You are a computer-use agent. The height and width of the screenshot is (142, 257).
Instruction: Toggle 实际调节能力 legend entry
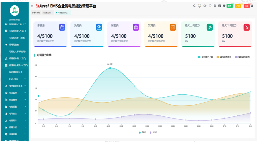pos(242,57)
